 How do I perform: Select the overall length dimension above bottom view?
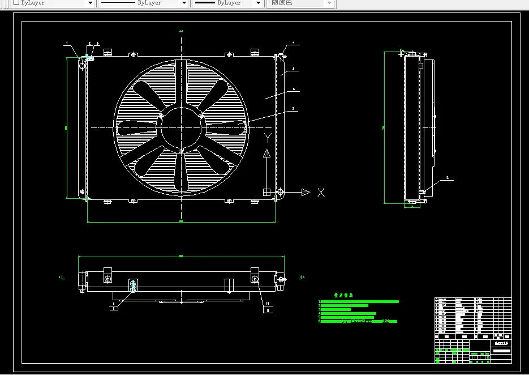[x=181, y=257]
